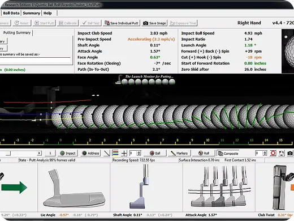The width and height of the screenshot is (294, 221).
Task: Click the Right Hand label
Action: point(249,23)
